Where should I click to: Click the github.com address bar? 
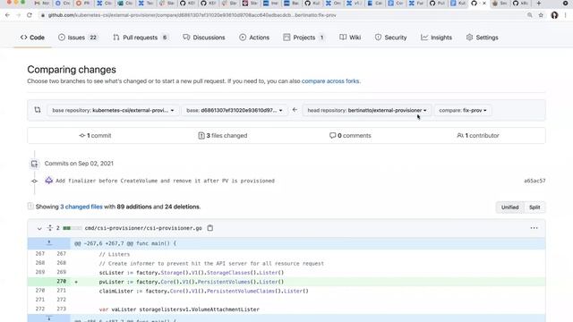(x=192, y=15)
